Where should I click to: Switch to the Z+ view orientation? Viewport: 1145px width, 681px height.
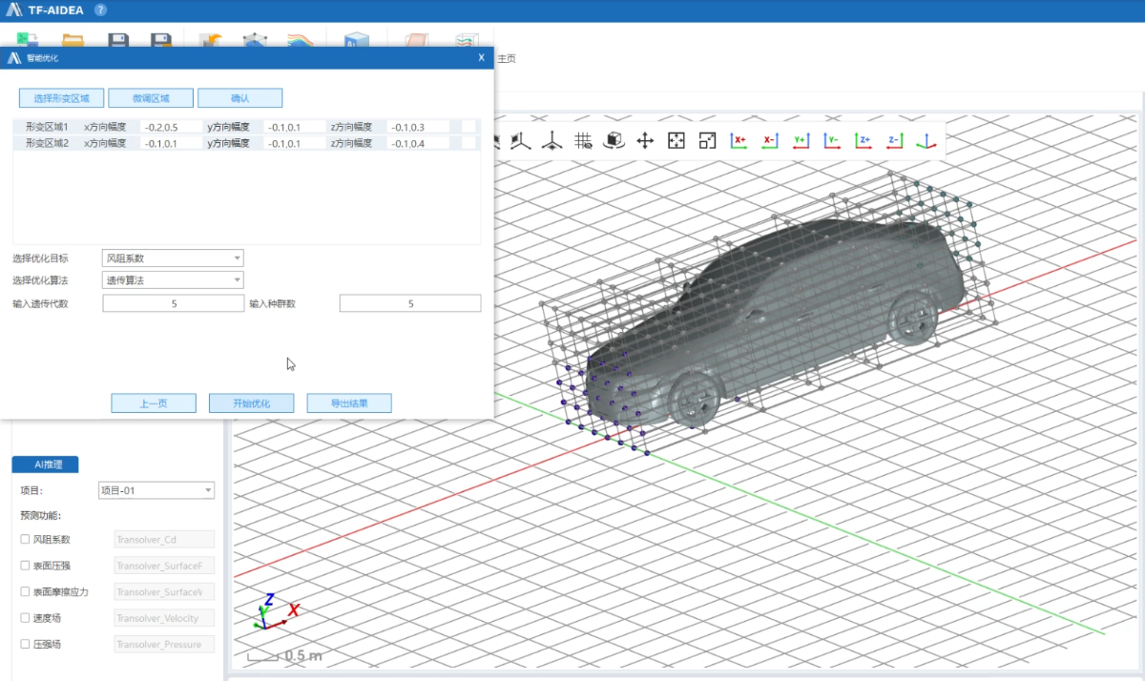coord(863,140)
